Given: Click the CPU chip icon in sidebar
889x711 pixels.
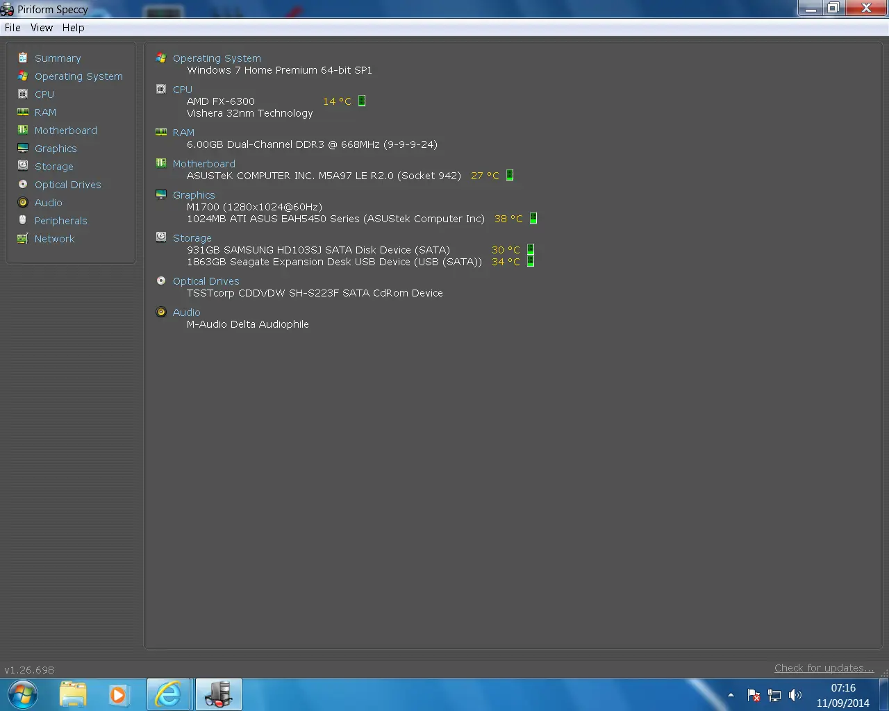Looking at the screenshot, I should click(23, 94).
